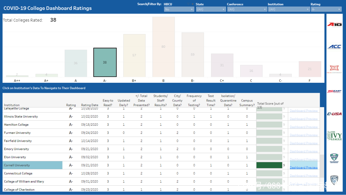The height and width of the screenshot is (195, 346).
Task: Click the Atlantic 10 conference logo
Action: [x=334, y=24]
